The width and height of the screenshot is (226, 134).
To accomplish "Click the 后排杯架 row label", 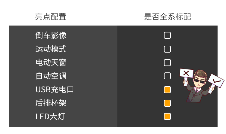I will click(51, 103).
